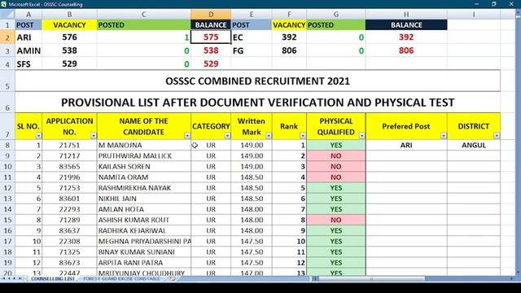The image size is (521, 293).
Task: Click the OSSSC COMBINED RECRUITMENT 2021 title cell
Action: 257,81
